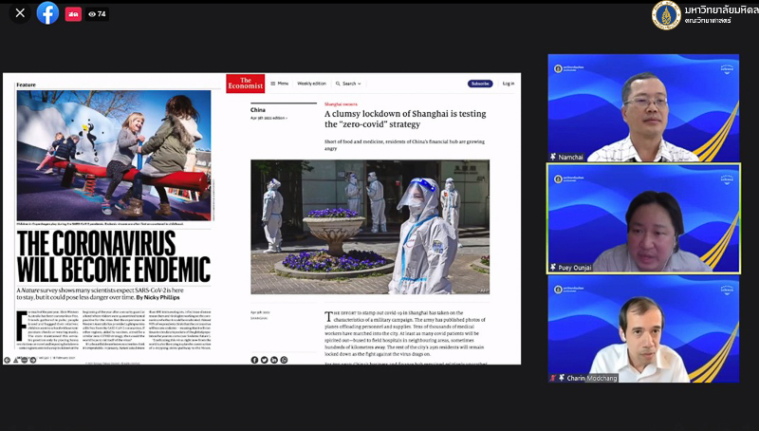Close the live video viewer

click(x=19, y=14)
